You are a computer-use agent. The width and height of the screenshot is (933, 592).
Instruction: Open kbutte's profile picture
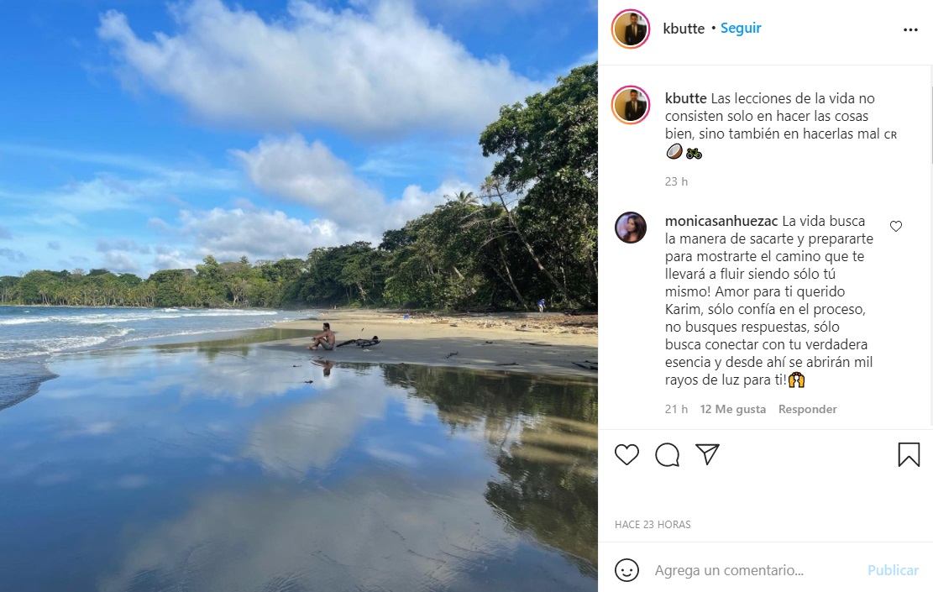point(630,28)
